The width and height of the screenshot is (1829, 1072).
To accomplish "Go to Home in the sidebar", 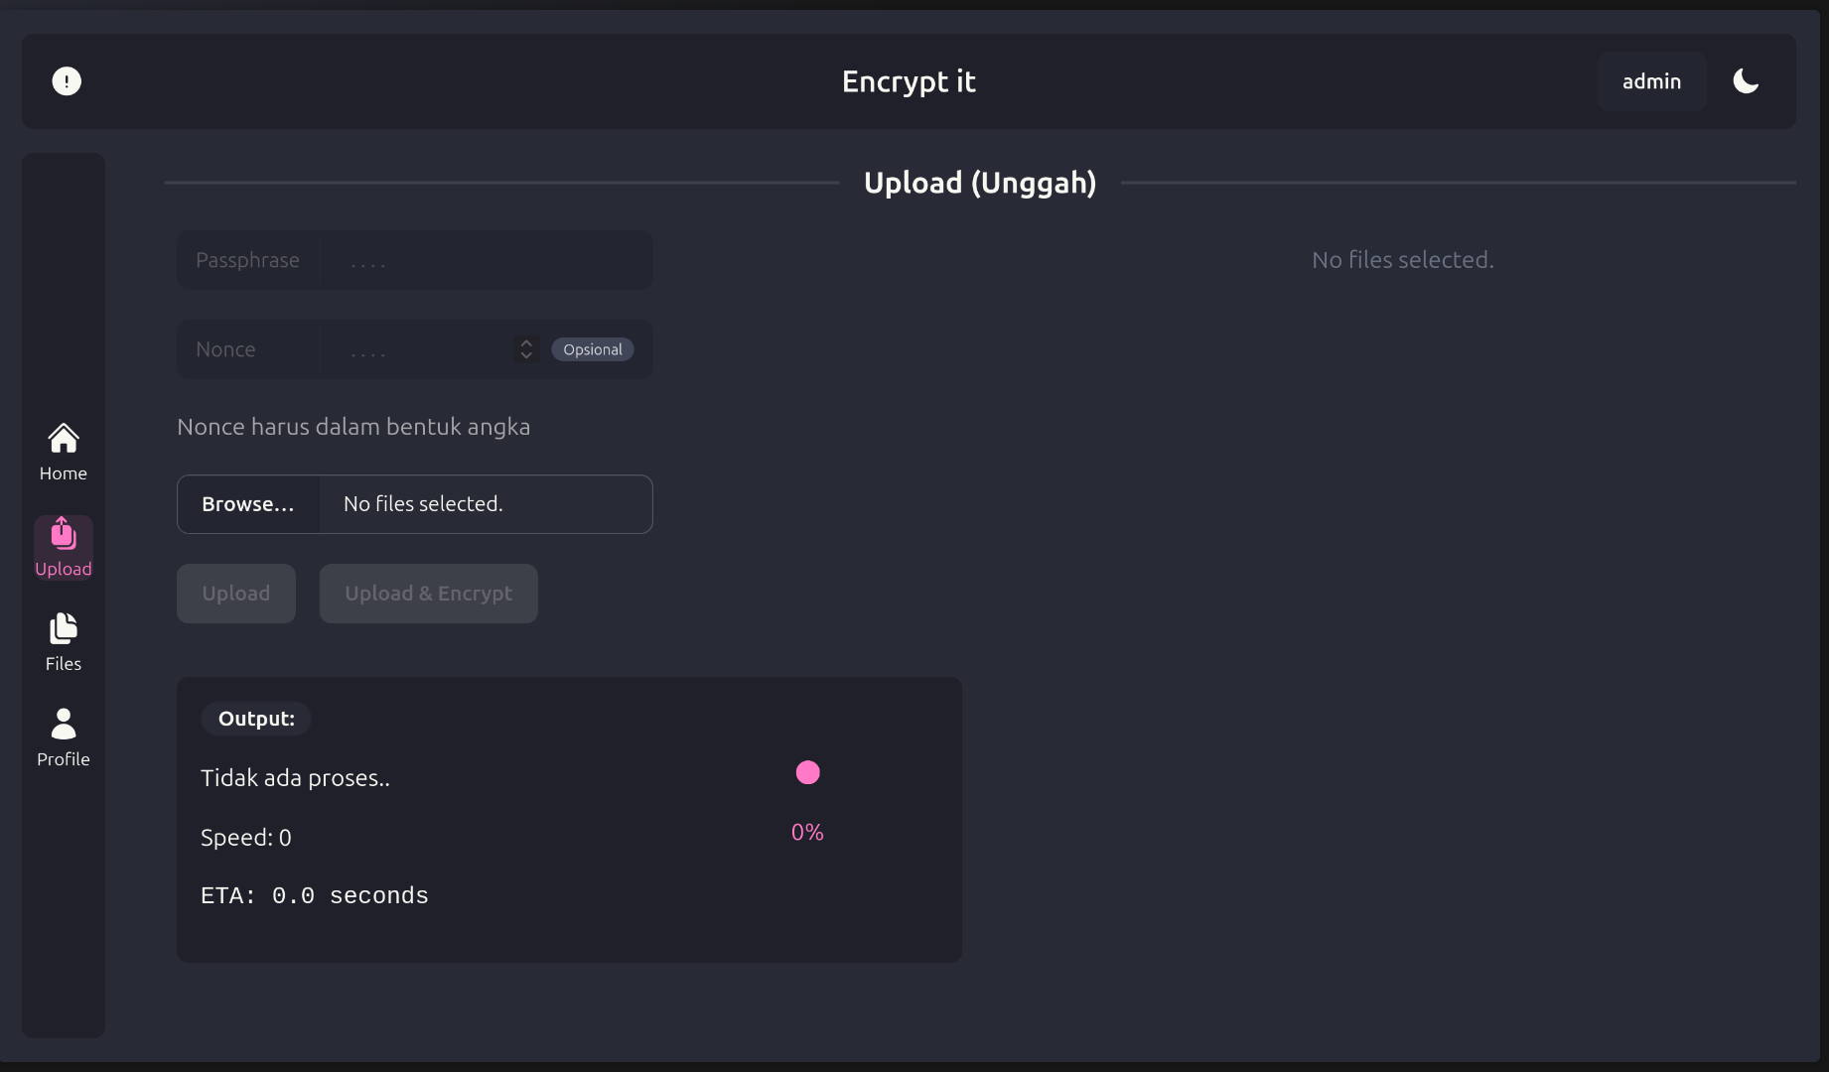I will [x=64, y=453].
